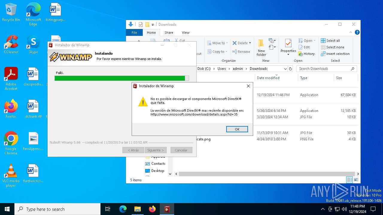This screenshot has width=383, height=215.
Task: Click the Rename icon in Explorer ribbon
Action: pos(235,52)
